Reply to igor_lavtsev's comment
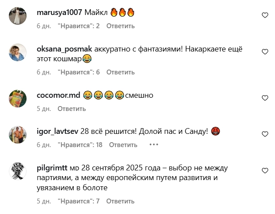This screenshot has width=275, height=214. (123, 145)
